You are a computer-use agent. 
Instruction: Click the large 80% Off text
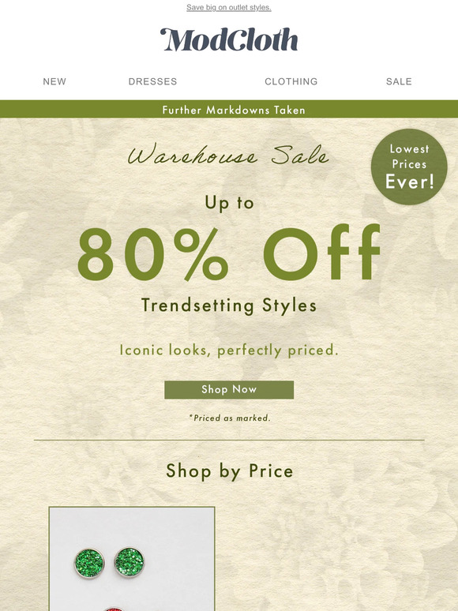pos(228,253)
